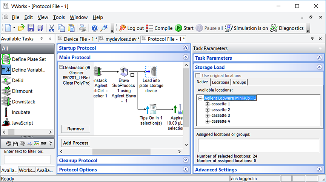326x182 pixels.
Task: Check the Use original locations checkbox
Action: 198,76
